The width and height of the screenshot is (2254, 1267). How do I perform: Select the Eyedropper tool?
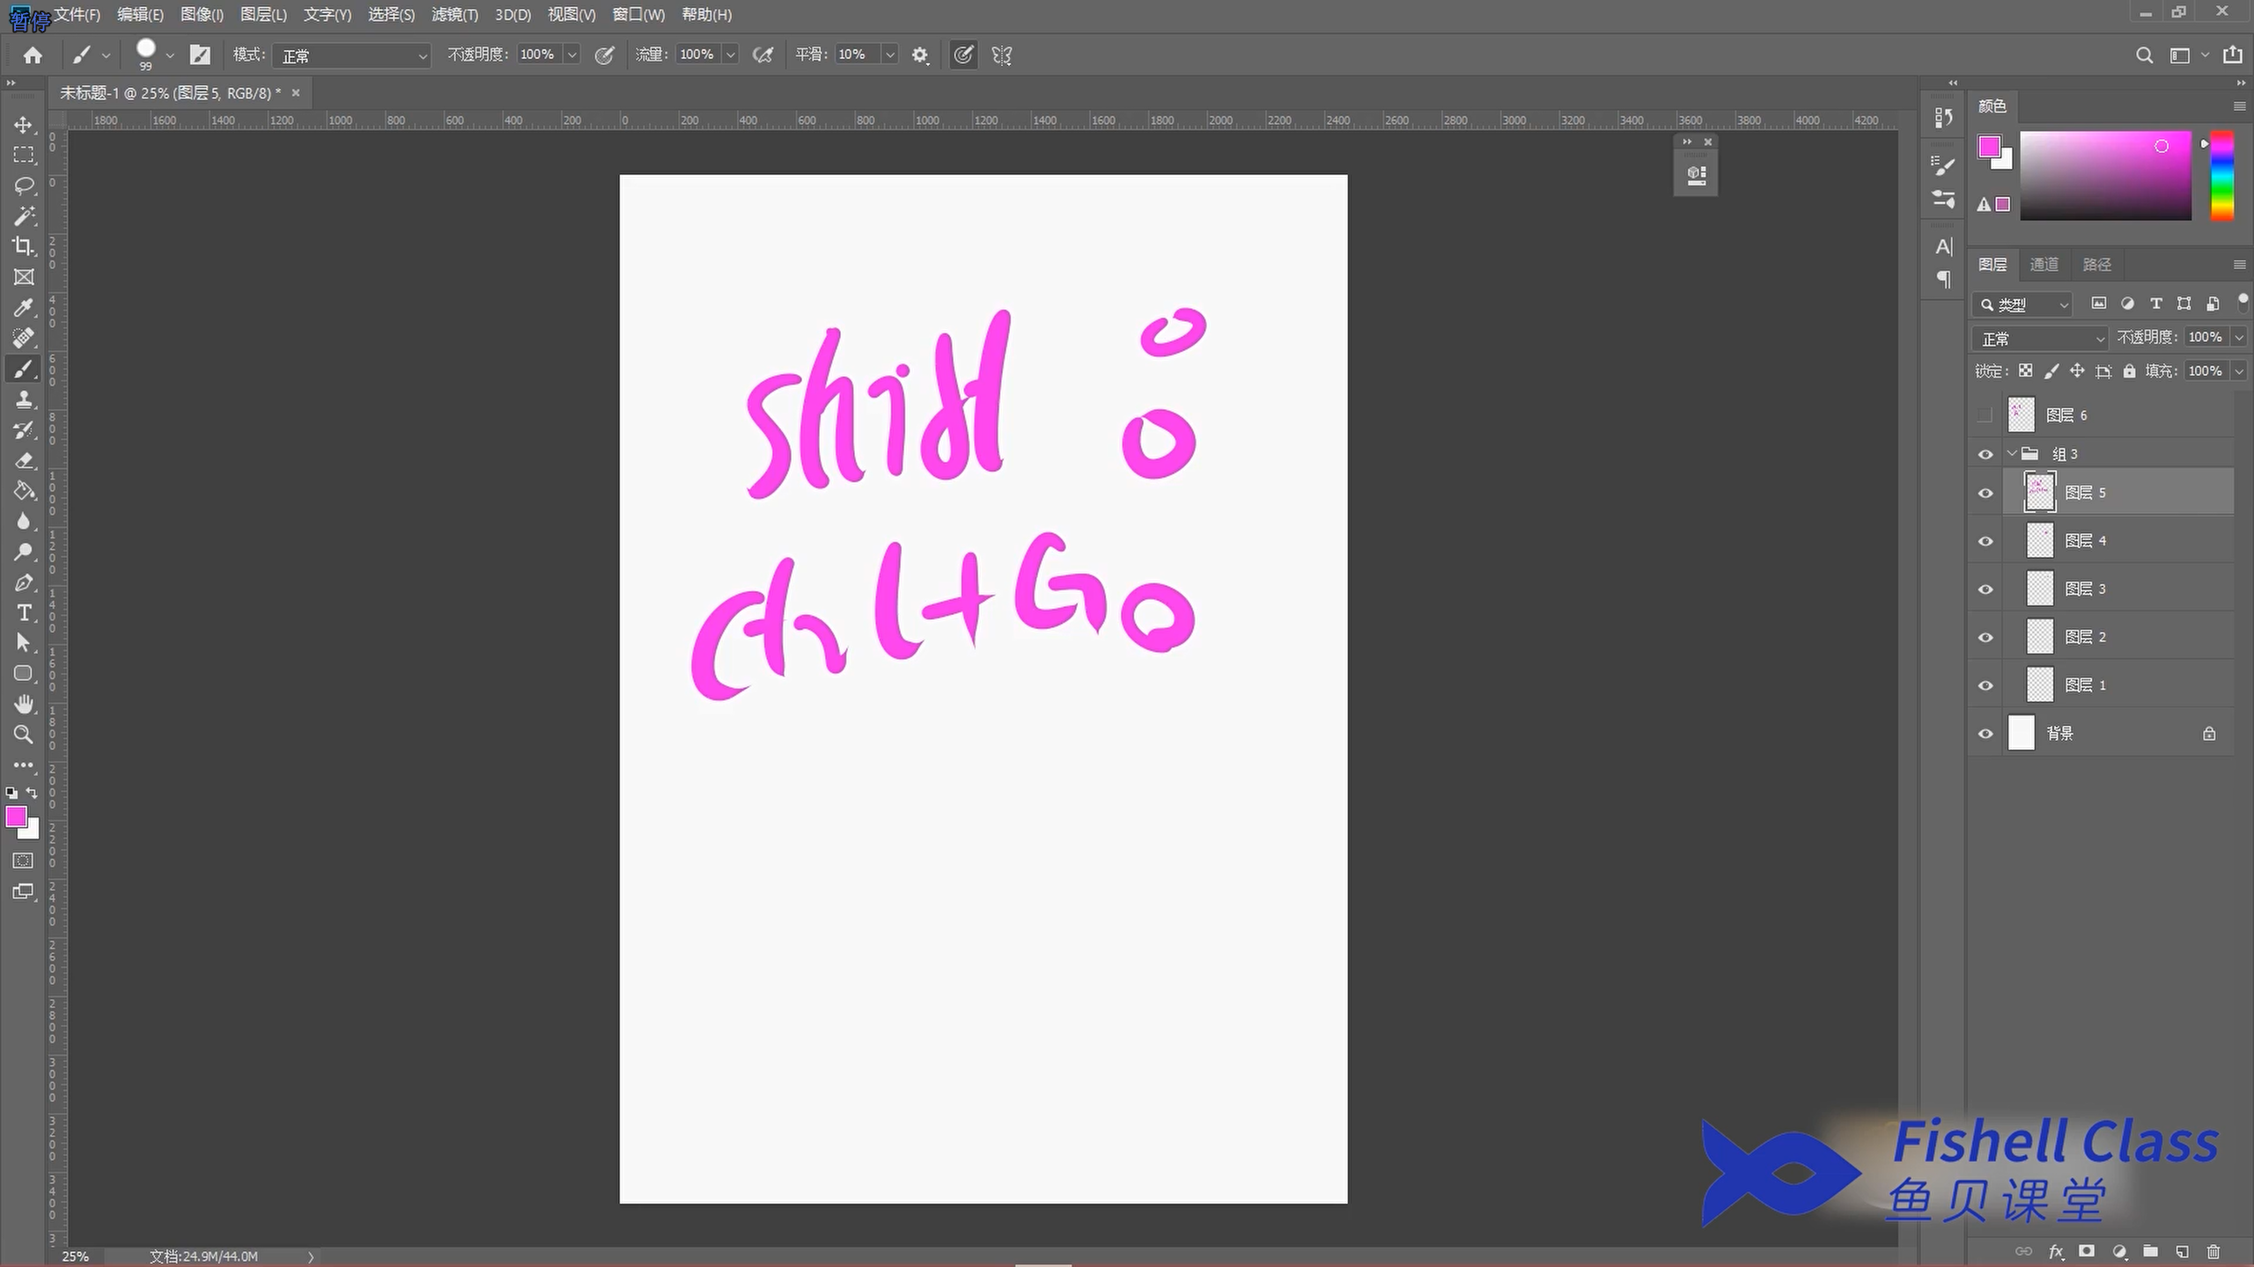click(x=24, y=307)
